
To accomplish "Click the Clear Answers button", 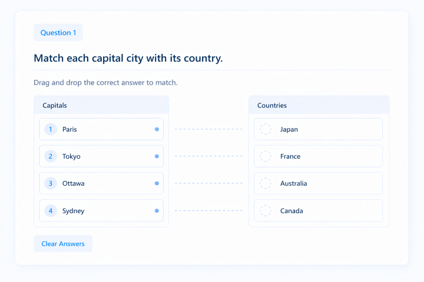I will pyautogui.click(x=63, y=244).
